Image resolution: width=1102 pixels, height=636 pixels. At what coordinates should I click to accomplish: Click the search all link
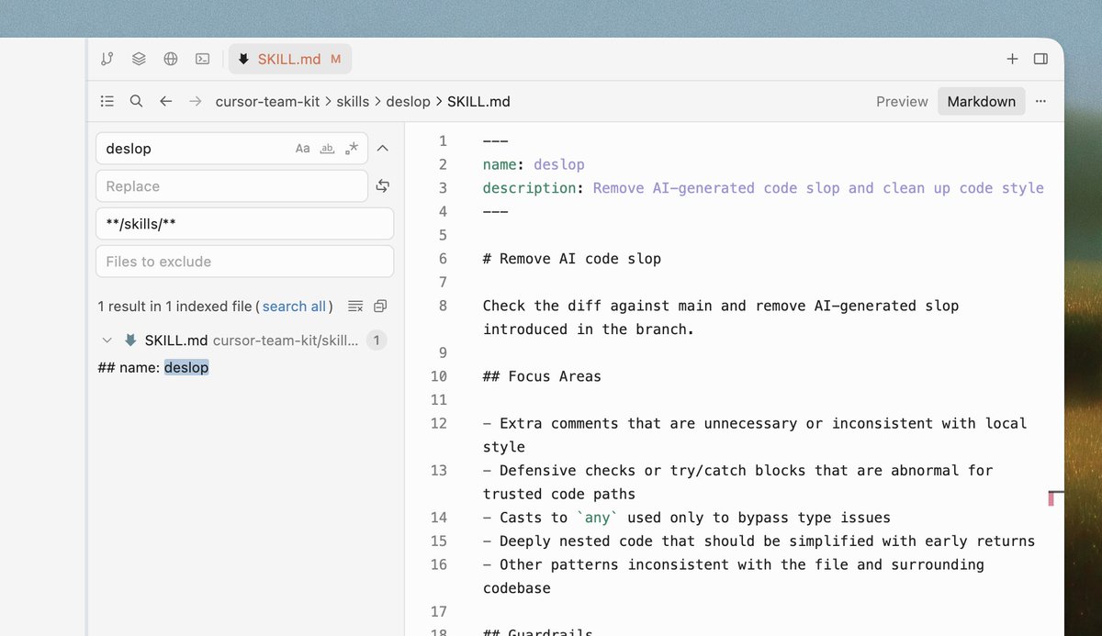click(x=294, y=306)
